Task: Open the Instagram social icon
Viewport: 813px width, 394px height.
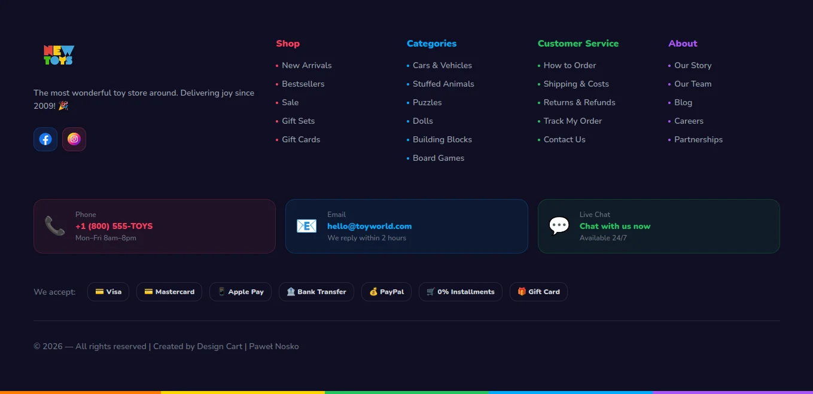Action: [x=74, y=139]
